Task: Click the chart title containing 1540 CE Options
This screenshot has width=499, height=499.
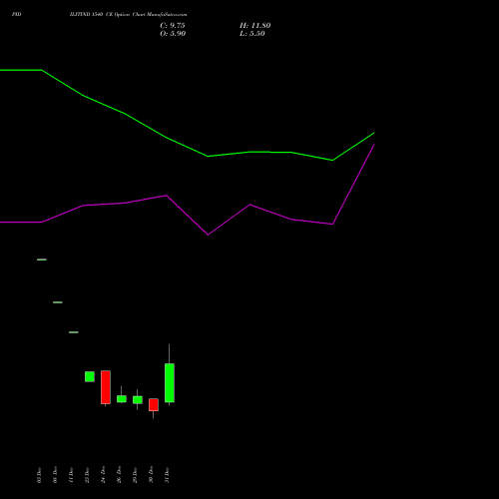Action: point(128,15)
